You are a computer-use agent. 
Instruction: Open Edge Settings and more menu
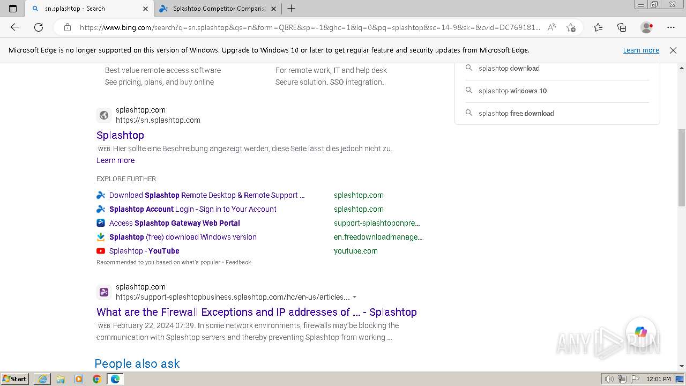pyautogui.click(x=671, y=27)
